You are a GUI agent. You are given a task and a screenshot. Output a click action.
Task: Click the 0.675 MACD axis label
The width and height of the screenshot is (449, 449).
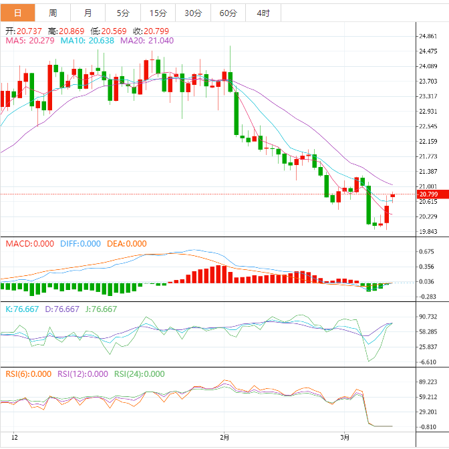pyautogui.click(x=426, y=252)
